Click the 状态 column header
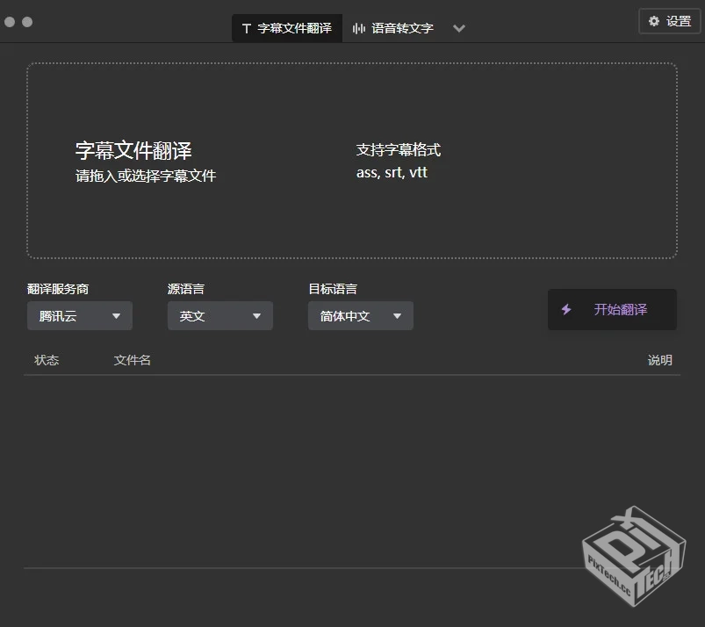Image resolution: width=705 pixels, height=627 pixels. (x=46, y=360)
